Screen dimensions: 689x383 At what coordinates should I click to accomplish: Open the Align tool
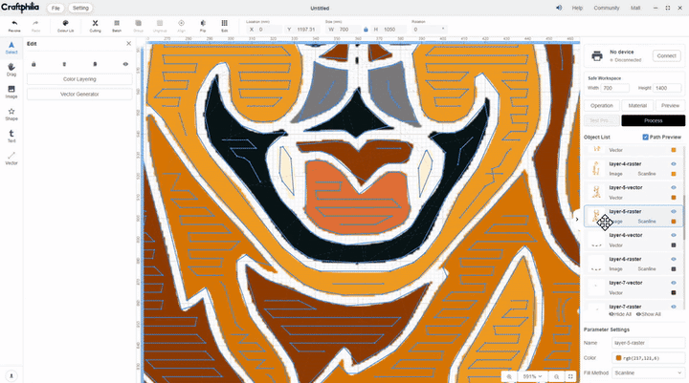click(x=181, y=23)
